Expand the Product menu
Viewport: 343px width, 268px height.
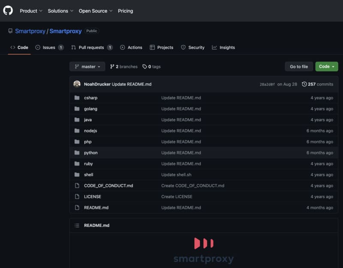pos(31,11)
